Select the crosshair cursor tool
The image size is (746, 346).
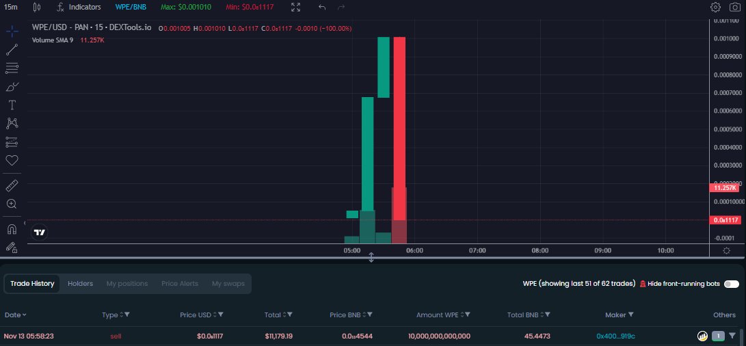12,32
